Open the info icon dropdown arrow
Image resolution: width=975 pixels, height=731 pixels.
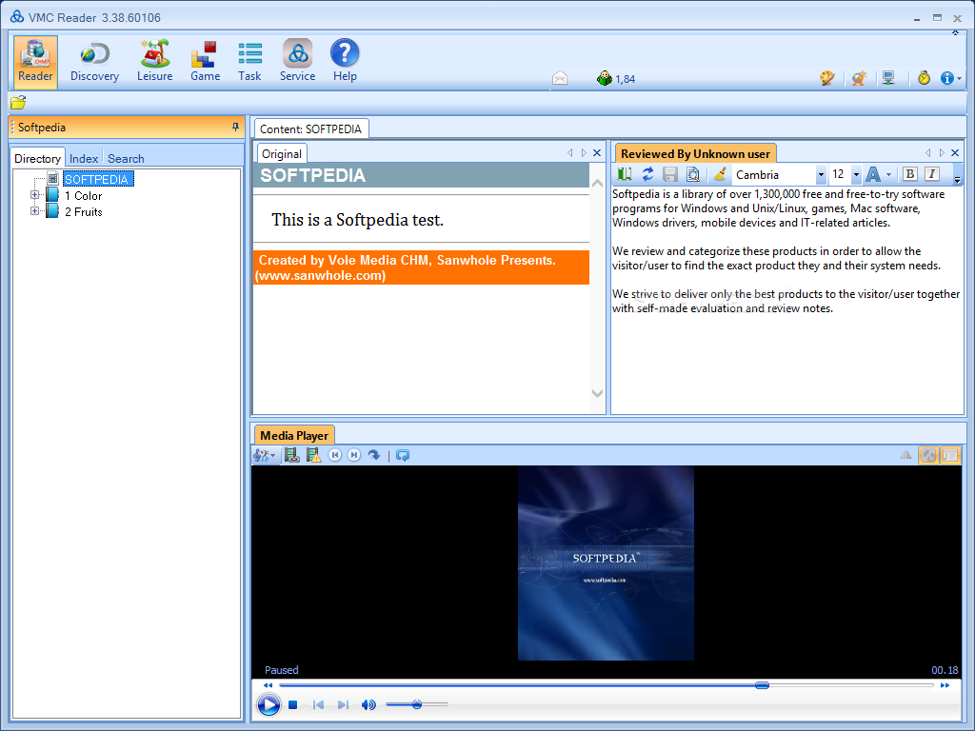pos(960,79)
